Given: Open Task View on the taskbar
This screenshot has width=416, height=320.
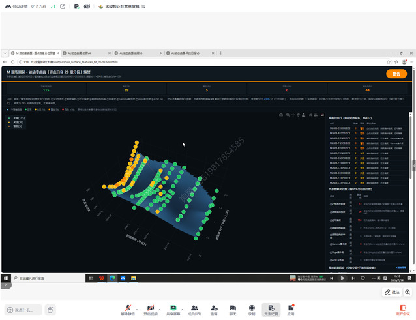Looking at the screenshot, I should (91, 278).
